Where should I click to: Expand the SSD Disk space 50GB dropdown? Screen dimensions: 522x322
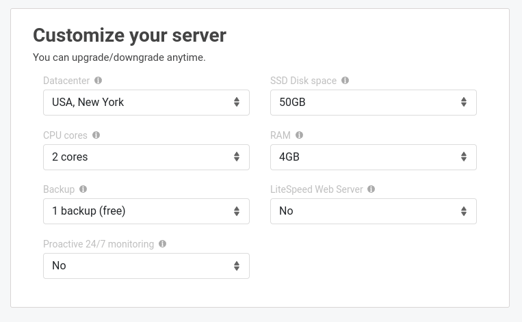pyautogui.click(x=373, y=103)
